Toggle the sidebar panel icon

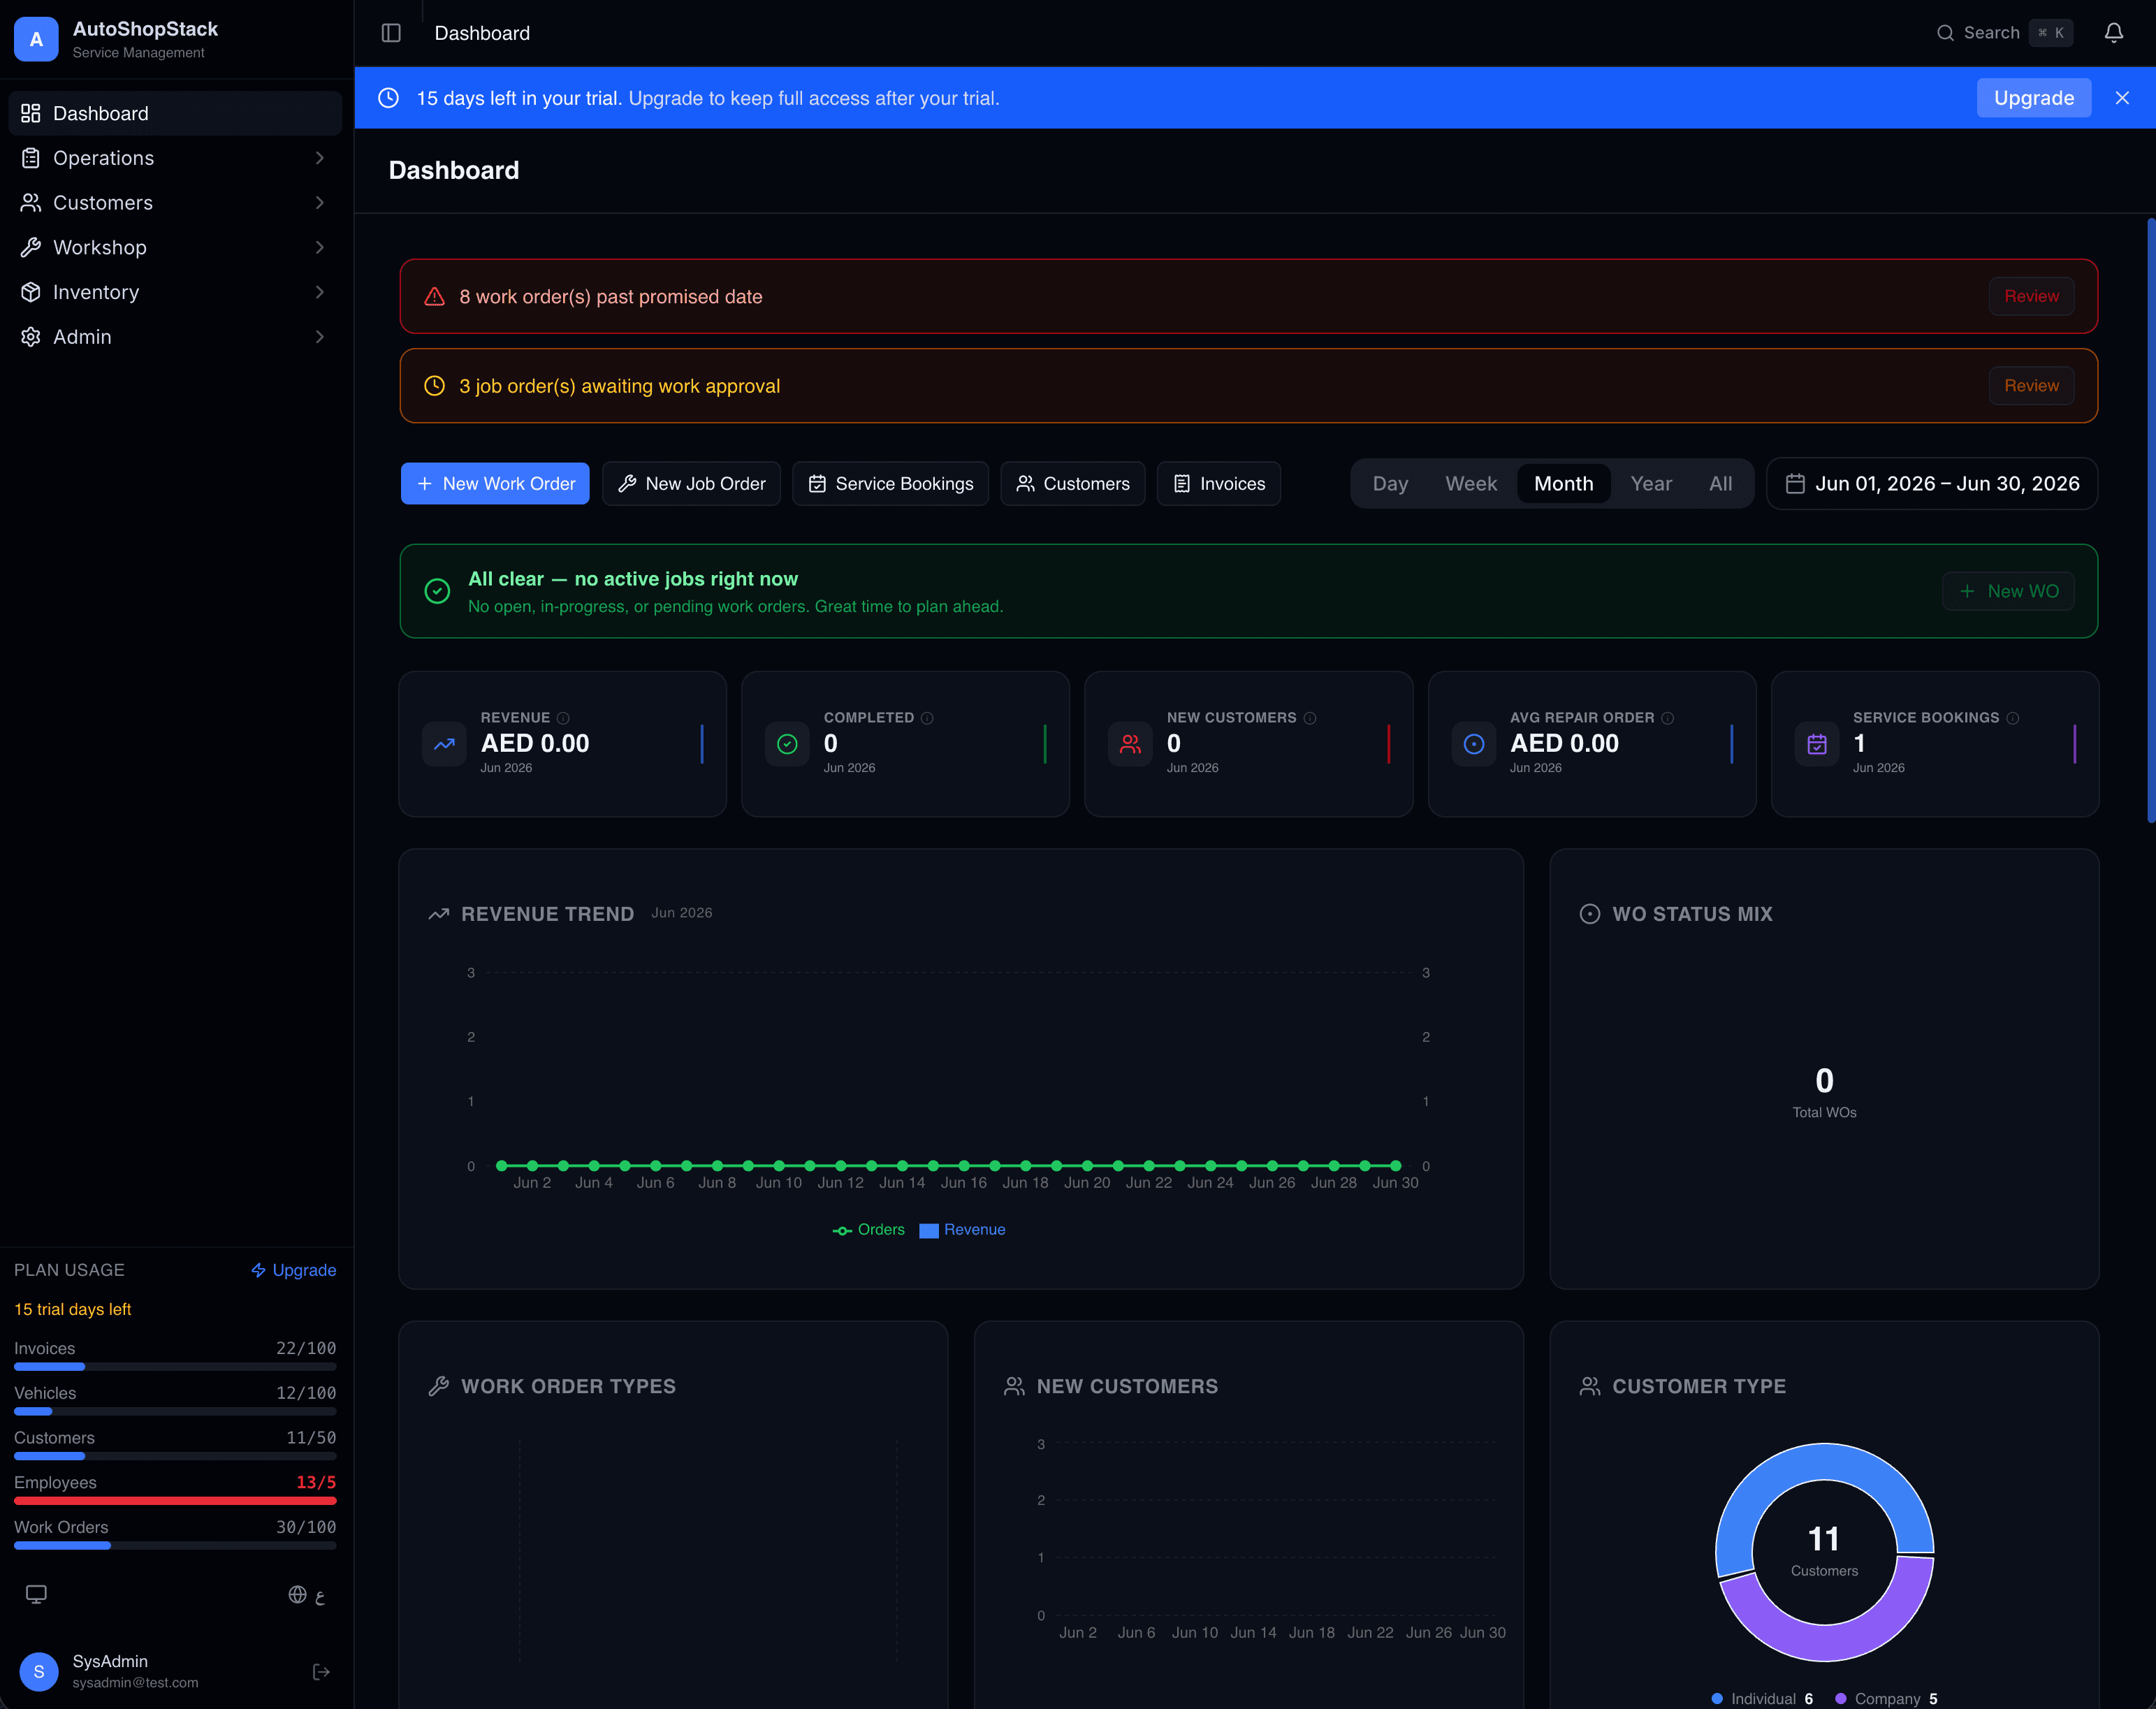click(x=391, y=33)
